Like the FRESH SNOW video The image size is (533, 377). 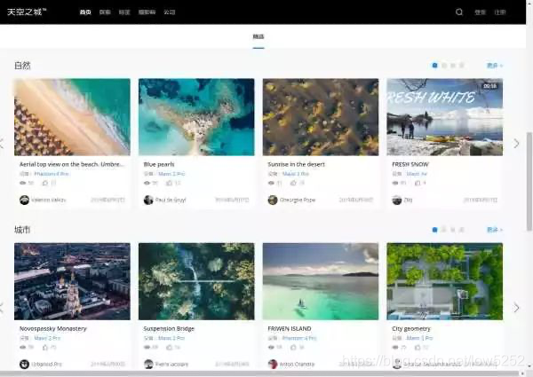pyautogui.click(x=418, y=183)
